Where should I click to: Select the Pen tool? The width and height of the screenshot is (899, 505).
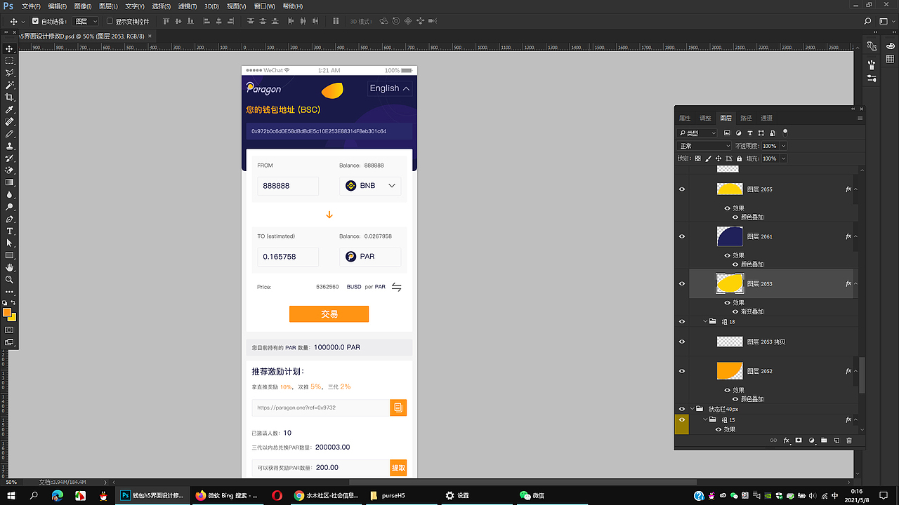[10, 219]
